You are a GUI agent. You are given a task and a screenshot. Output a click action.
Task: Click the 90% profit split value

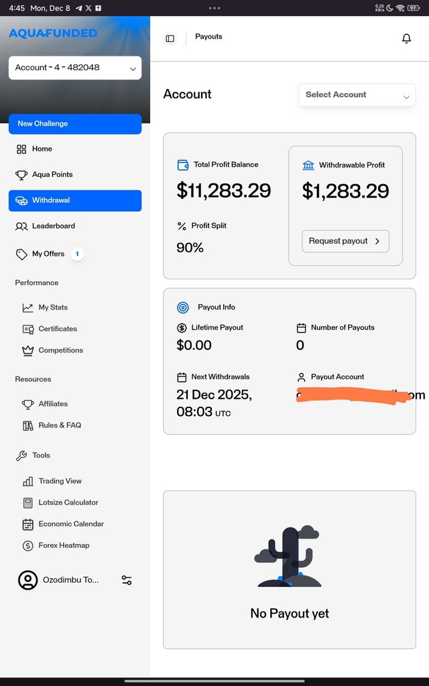[x=190, y=248]
